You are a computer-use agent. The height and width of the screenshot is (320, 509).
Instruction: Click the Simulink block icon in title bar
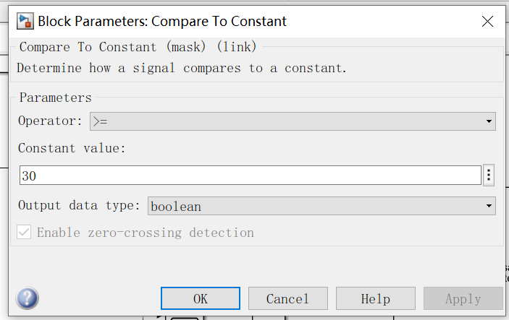25,21
